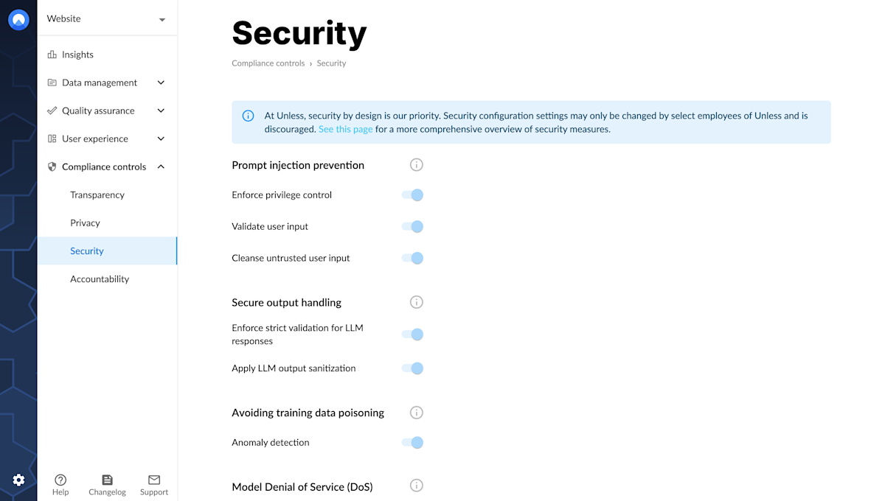Open the Insights section icon

tap(51, 54)
